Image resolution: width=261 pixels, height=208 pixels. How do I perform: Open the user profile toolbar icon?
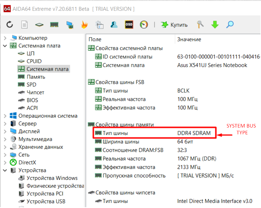pos(114,25)
